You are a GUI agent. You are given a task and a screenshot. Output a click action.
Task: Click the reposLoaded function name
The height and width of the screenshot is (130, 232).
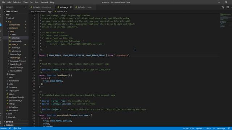coord(64,115)
